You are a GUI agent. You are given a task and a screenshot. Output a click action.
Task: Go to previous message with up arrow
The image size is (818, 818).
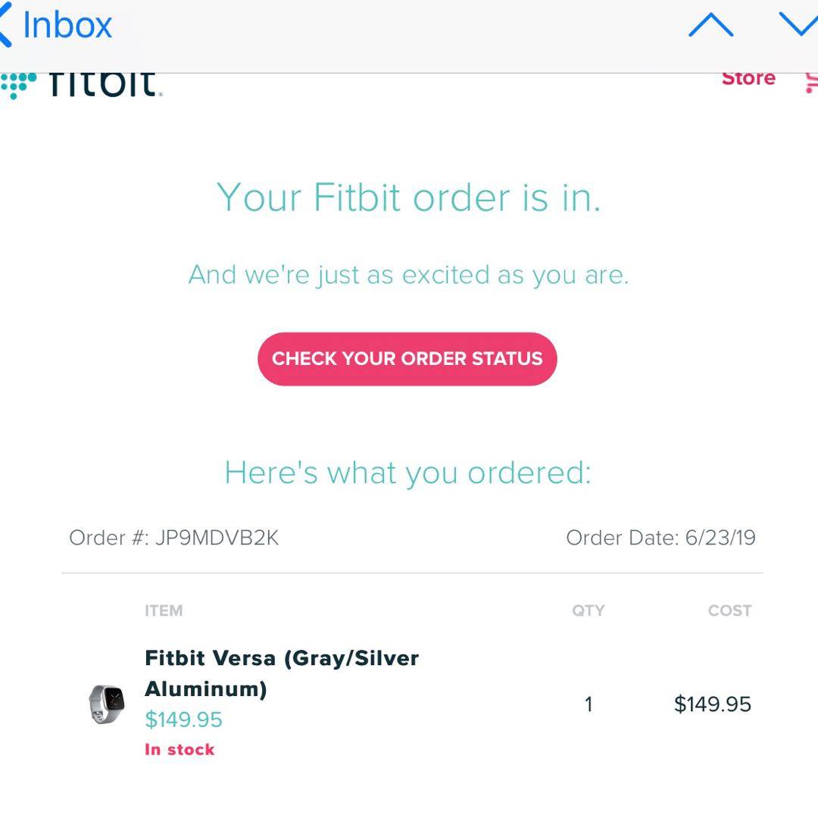710,26
